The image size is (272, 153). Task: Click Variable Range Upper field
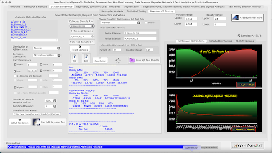pyautogui.click(x=191, y=19)
